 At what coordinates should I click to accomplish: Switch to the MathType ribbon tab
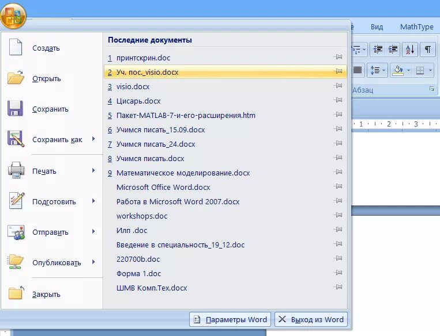pos(417,27)
